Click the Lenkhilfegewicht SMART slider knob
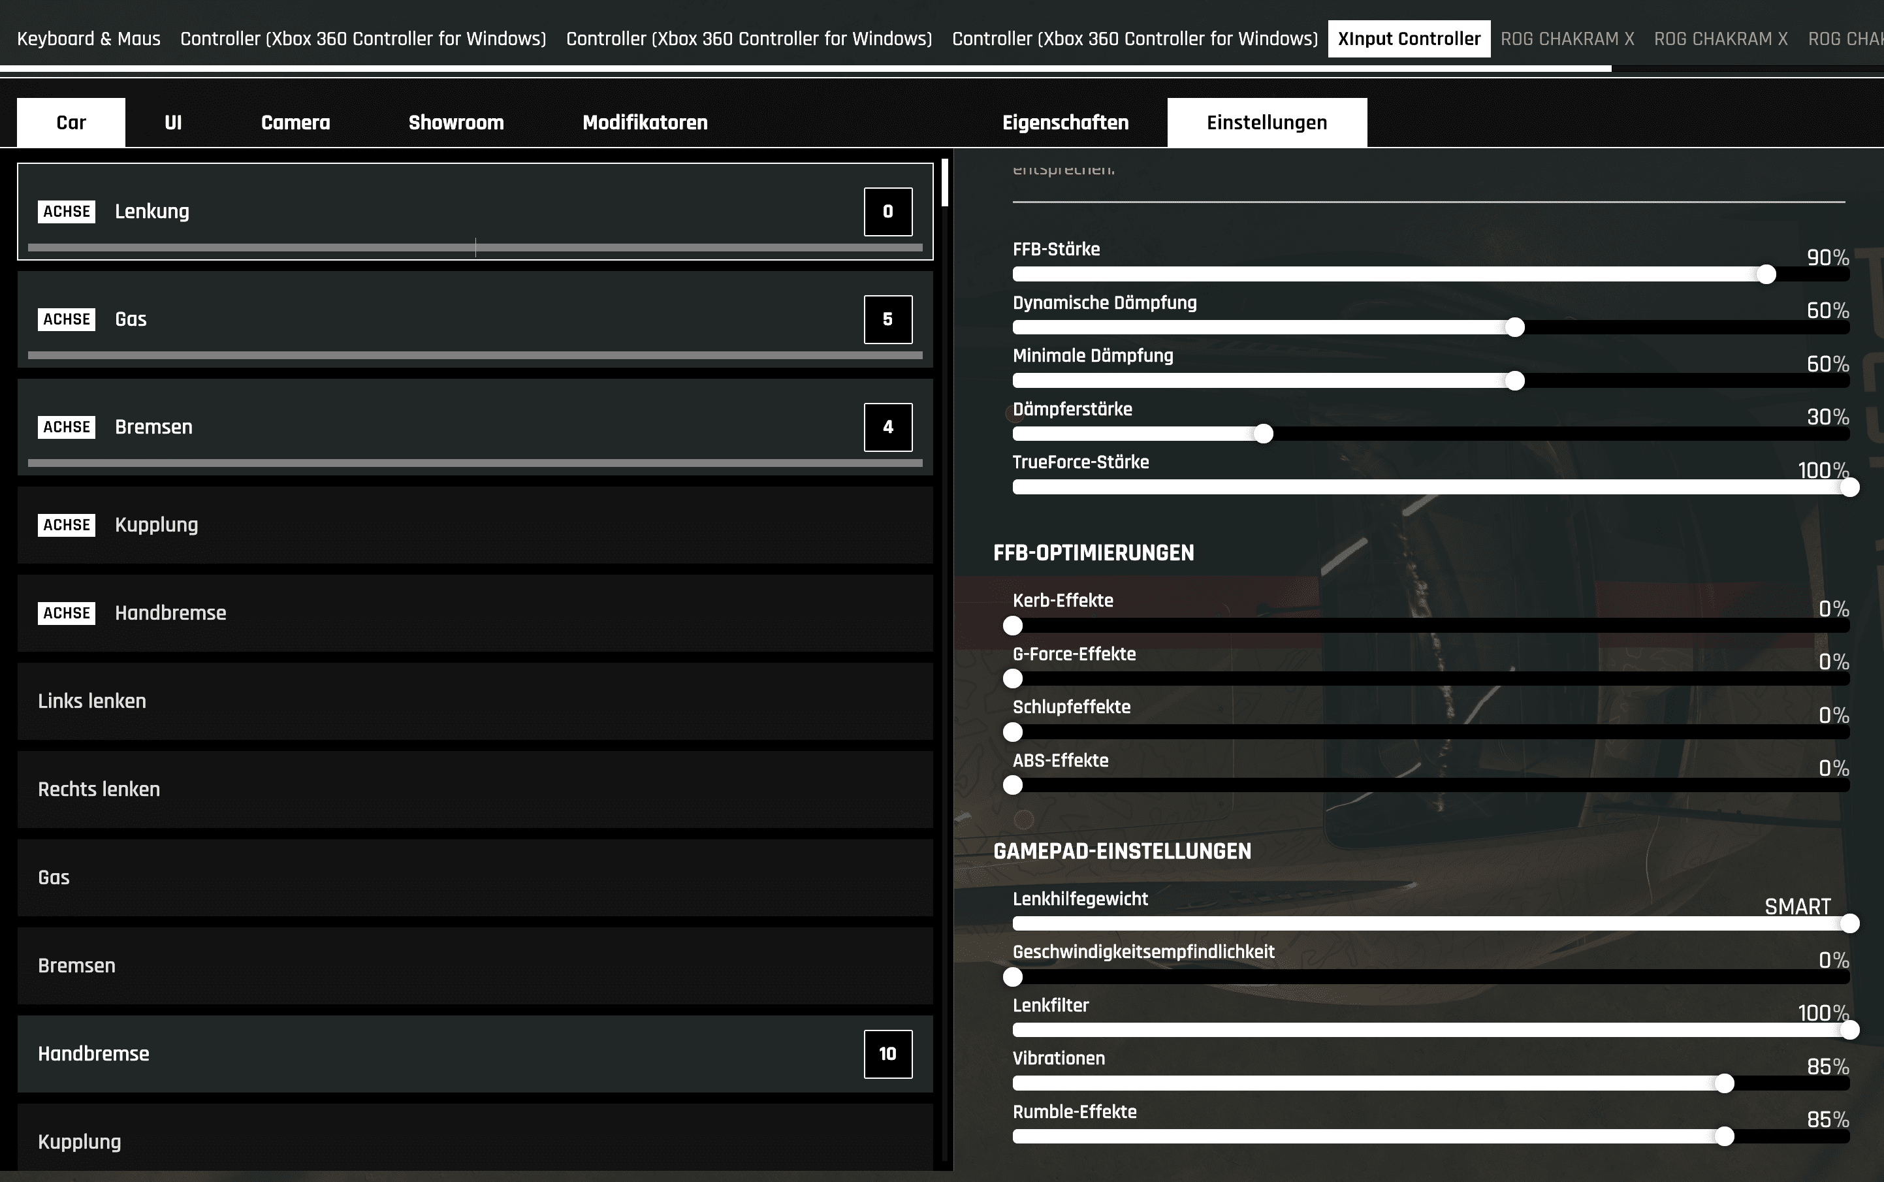Viewport: 1884px width, 1182px height. pos(1849,924)
